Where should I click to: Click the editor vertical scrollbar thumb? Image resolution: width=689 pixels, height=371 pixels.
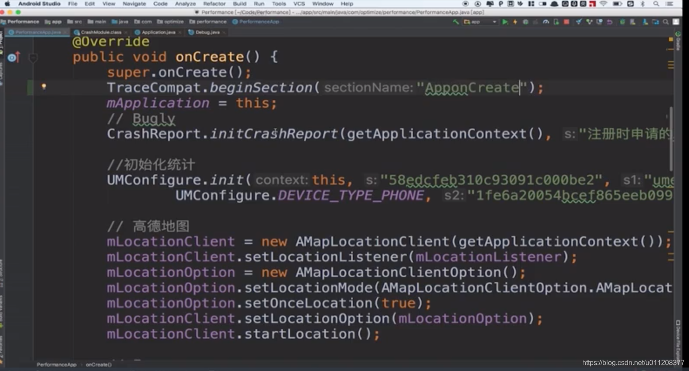pos(671,138)
